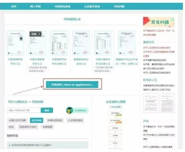Open the first link under 声明

tap(159, 129)
